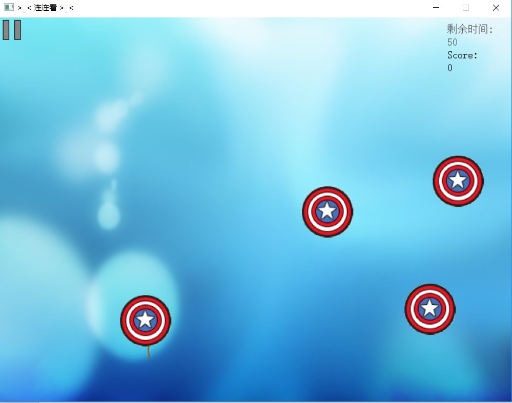Click the shield balloon in the center
The width and height of the screenshot is (512, 403).
[x=327, y=212]
